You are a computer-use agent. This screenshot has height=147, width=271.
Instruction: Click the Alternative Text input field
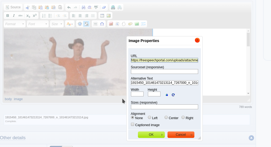pos(164,83)
